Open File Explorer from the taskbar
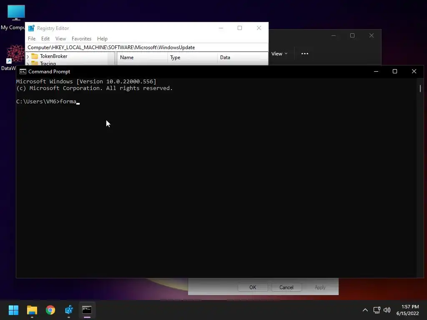Viewport: 427px width, 320px height. (32, 310)
